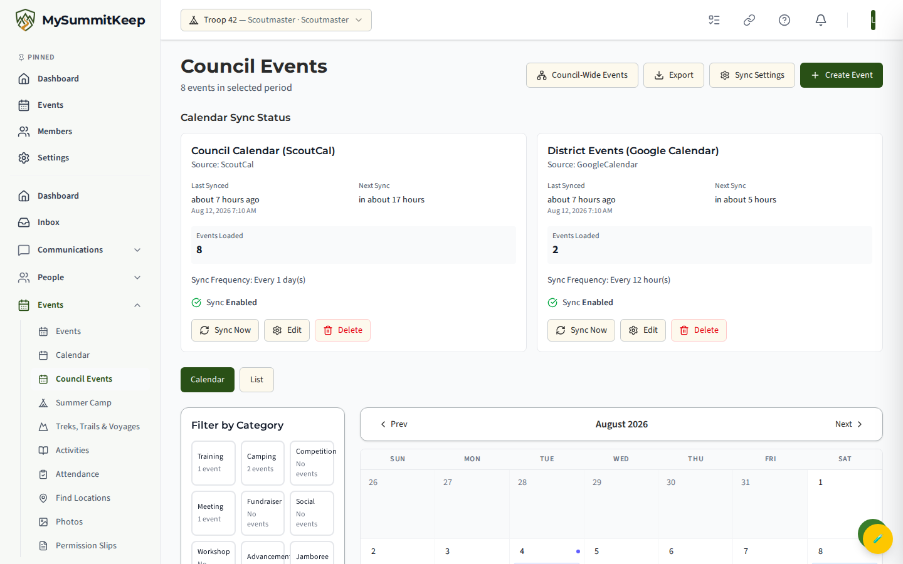The width and height of the screenshot is (903, 564).
Task: Click Council-Wide Events button
Action: pyautogui.click(x=582, y=75)
